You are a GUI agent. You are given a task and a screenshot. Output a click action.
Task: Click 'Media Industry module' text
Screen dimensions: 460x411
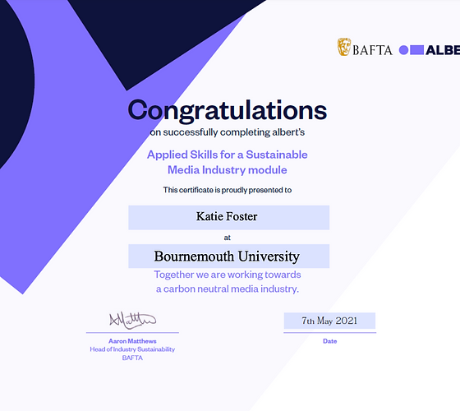coord(228,170)
